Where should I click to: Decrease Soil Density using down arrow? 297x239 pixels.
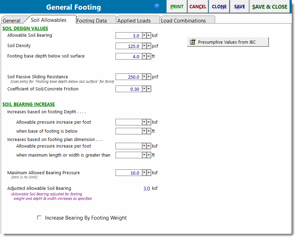[144, 46]
